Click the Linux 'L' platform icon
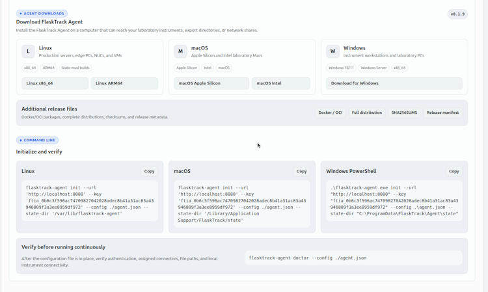This screenshot has width=488, height=292. 28,51
